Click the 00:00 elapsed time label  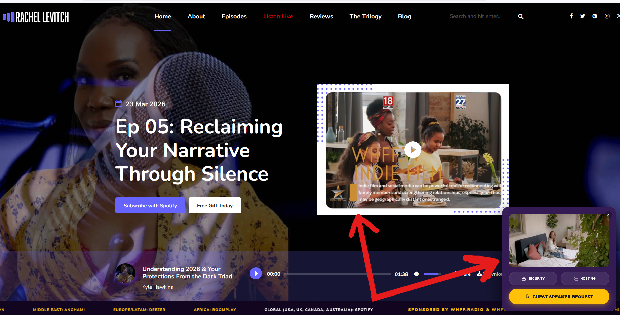pyautogui.click(x=274, y=274)
